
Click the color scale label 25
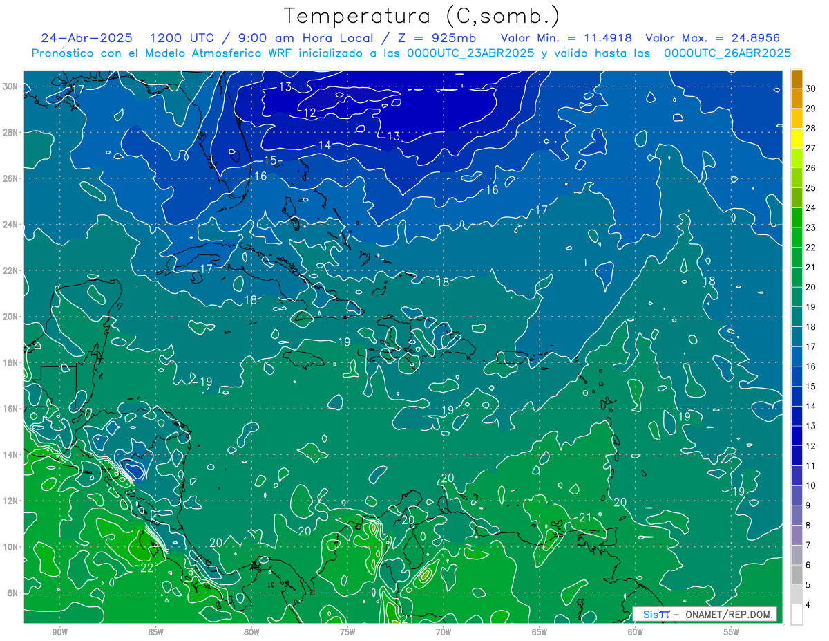click(x=810, y=188)
